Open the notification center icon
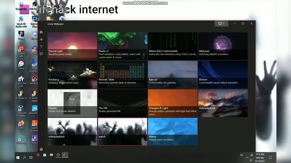291x163 pixels. 271,158
